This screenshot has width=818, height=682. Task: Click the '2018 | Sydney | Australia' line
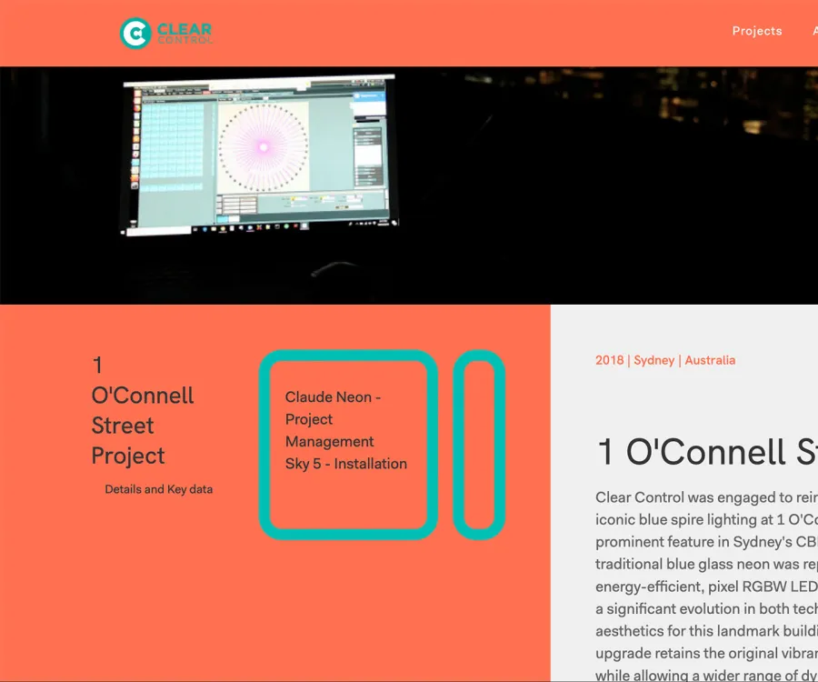665,360
